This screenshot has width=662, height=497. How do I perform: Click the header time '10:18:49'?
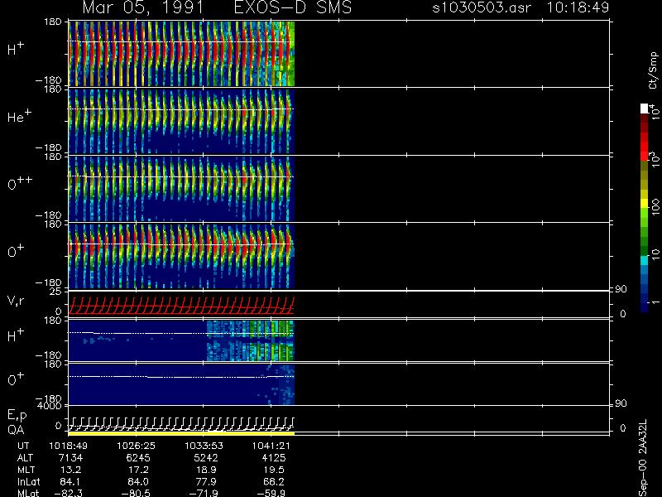pyautogui.click(x=578, y=7)
